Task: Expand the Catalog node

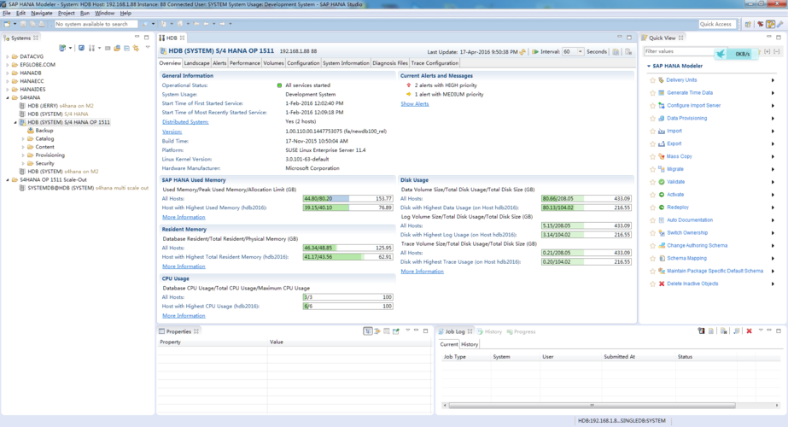Action: [23, 139]
